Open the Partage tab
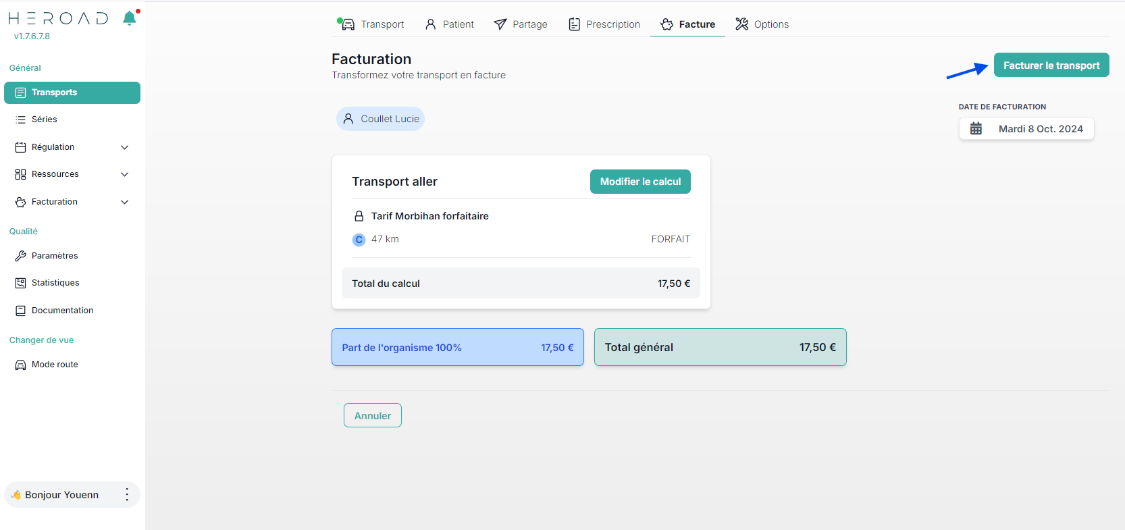 (521, 24)
